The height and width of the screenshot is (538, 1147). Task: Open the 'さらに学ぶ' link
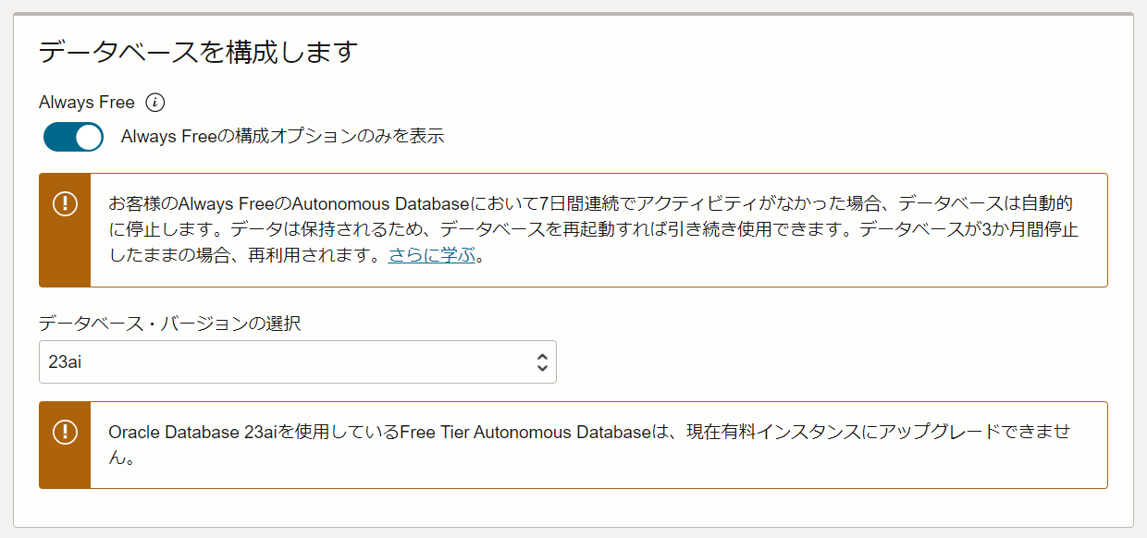(x=432, y=256)
